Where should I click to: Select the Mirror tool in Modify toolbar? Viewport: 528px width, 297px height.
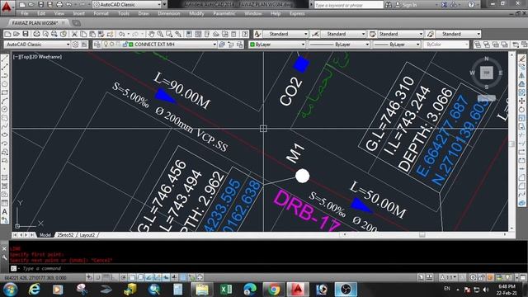pyautogui.click(x=521, y=75)
